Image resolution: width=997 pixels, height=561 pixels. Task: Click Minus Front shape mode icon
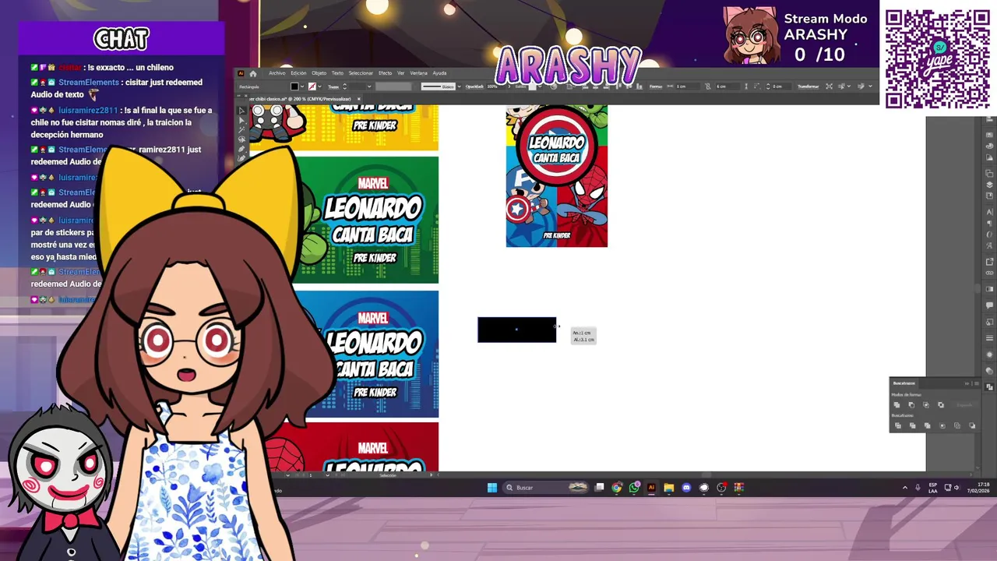click(911, 405)
